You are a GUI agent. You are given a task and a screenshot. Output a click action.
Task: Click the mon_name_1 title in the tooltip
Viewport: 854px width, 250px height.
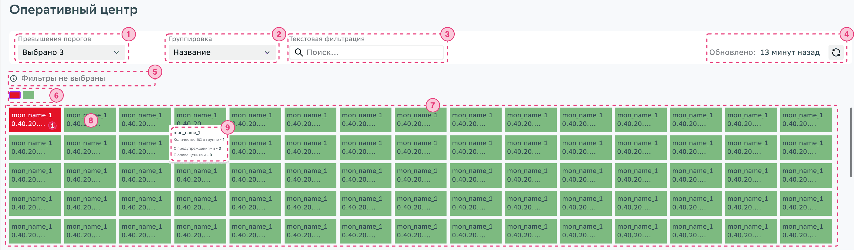187,133
